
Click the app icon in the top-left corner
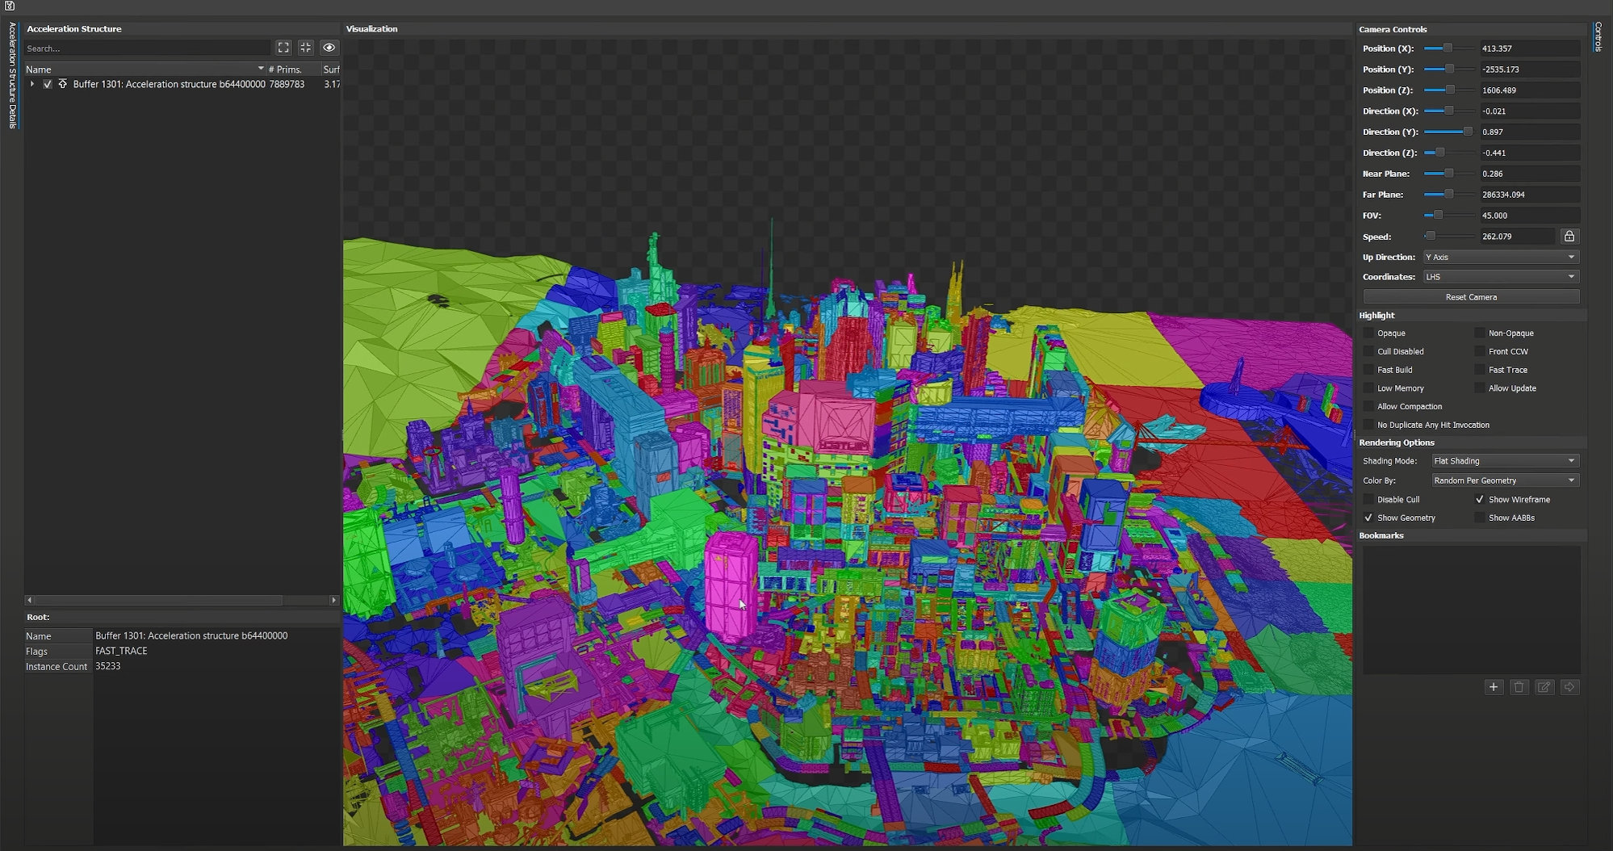tap(10, 6)
